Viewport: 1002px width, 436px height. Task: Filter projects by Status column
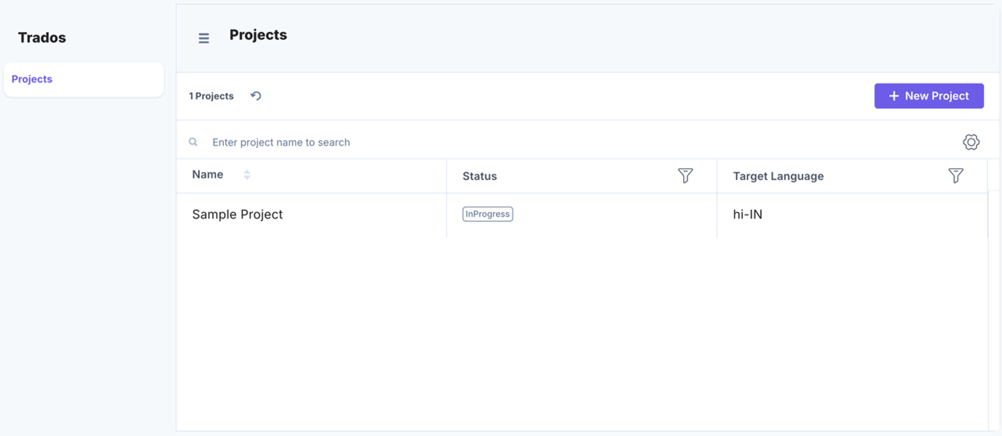tap(685, 175)
